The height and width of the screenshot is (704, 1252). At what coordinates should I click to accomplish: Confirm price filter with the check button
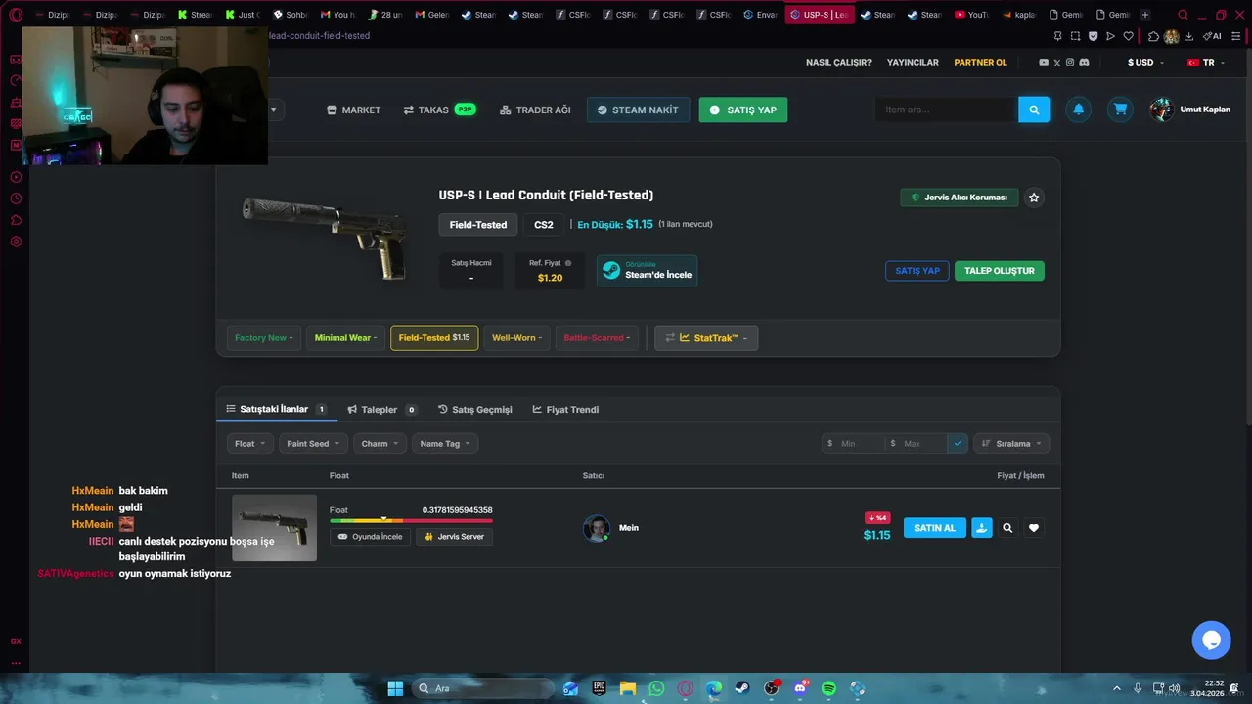click(x=958, y=443)
